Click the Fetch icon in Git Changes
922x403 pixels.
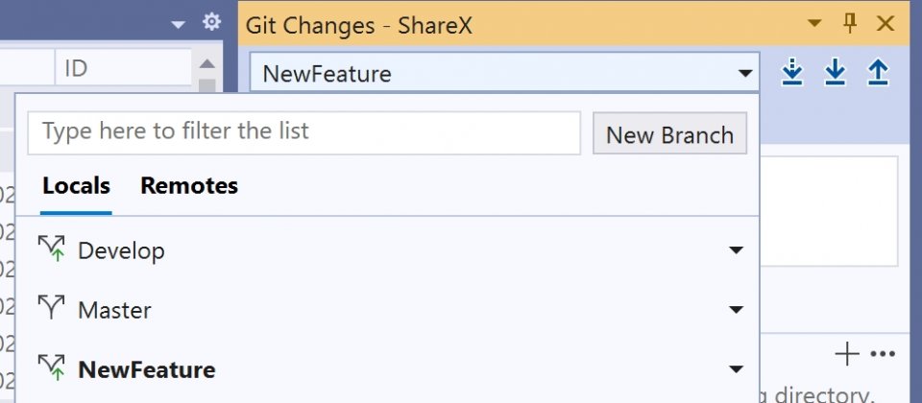click(x=792, y=72)
